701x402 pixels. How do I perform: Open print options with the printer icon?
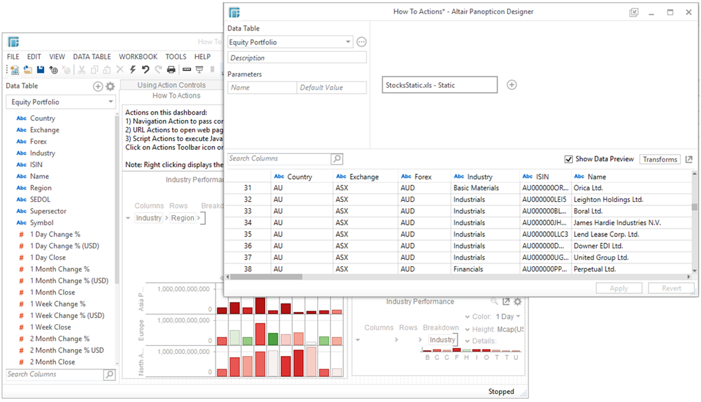(170, 70)
